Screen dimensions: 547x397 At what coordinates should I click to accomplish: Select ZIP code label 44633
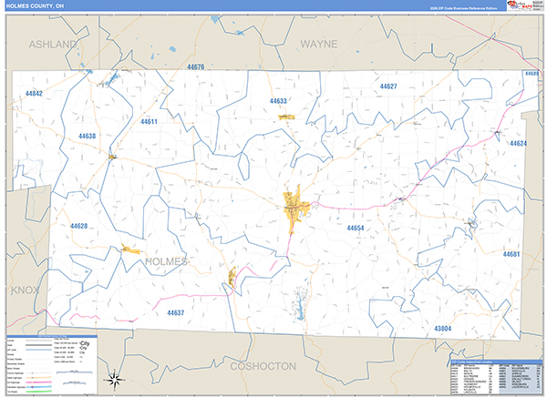coord(278,101)
